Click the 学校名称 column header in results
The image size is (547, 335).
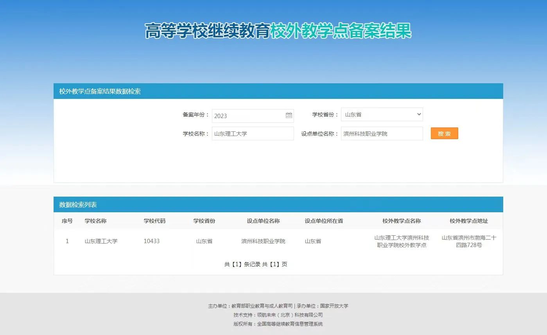95,221
